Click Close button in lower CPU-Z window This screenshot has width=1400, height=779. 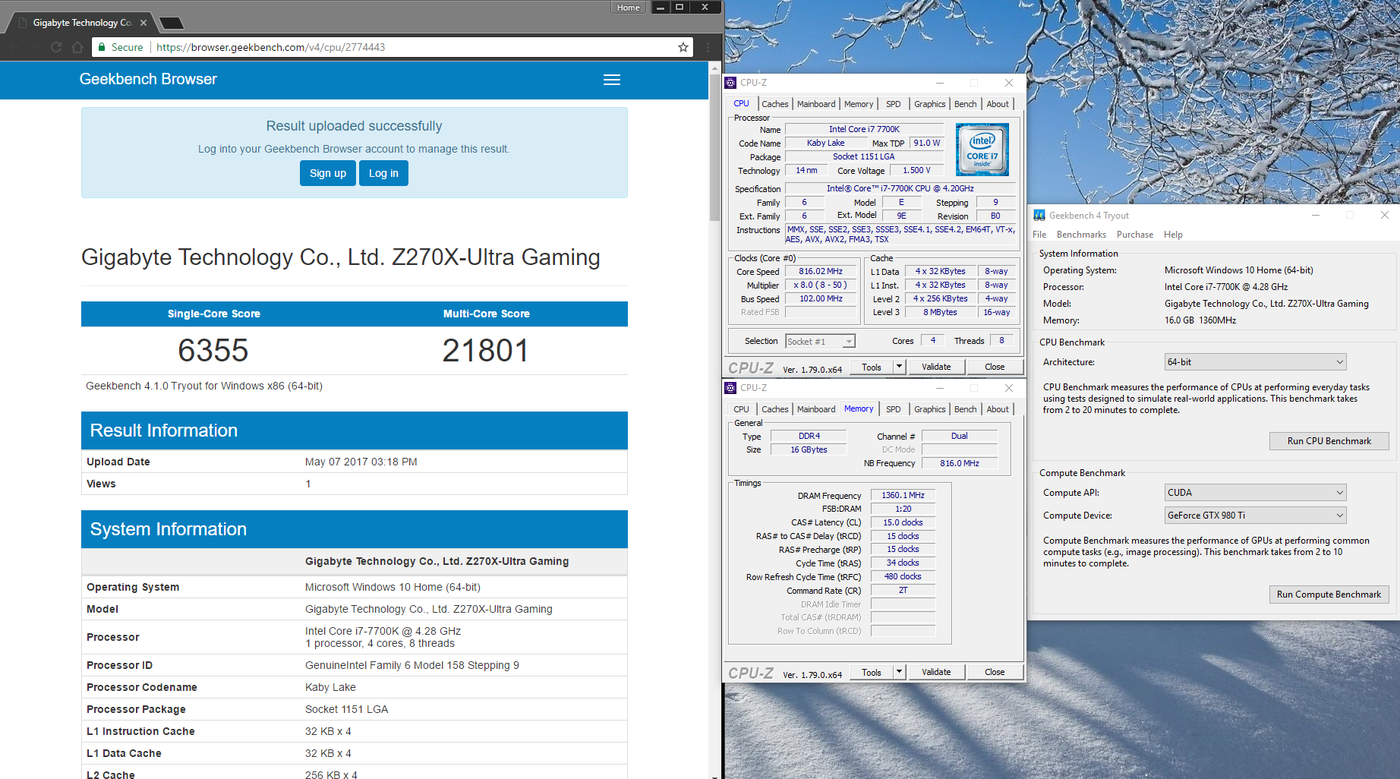click(995, 672)
